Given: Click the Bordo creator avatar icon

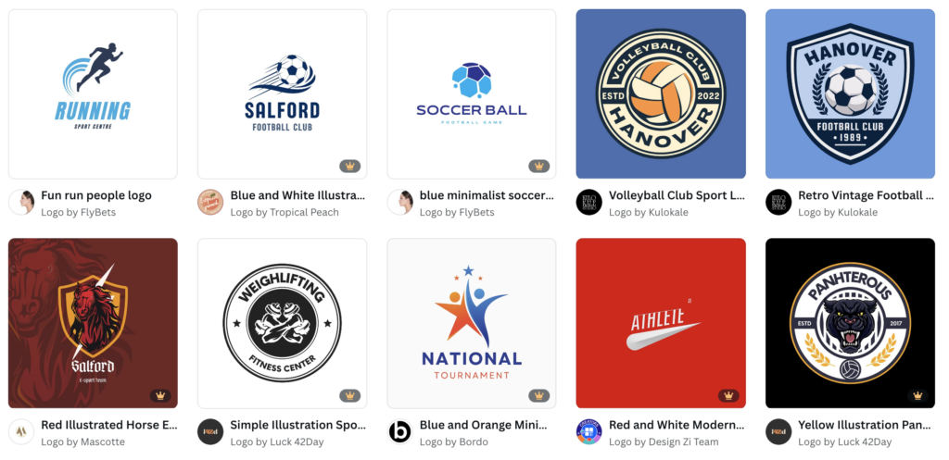Looking at the screenshot, I should (x=400, y=431).
